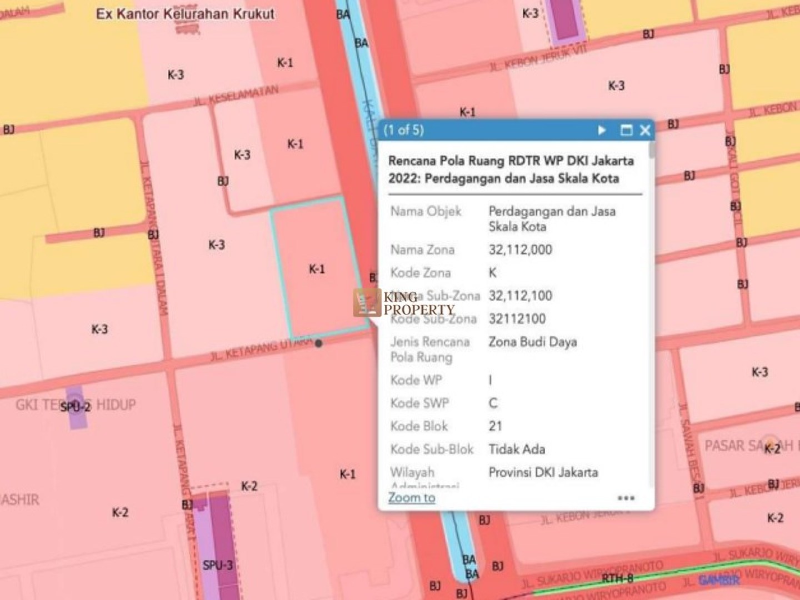
Task: Click the King Property logo icon
Action: pos(367,303)
